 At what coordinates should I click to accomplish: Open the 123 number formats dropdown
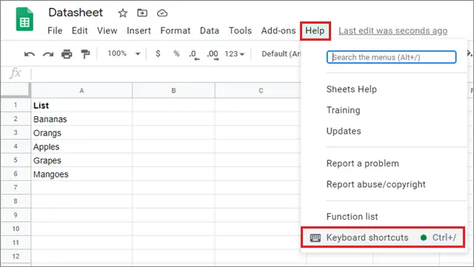[234, 54]
